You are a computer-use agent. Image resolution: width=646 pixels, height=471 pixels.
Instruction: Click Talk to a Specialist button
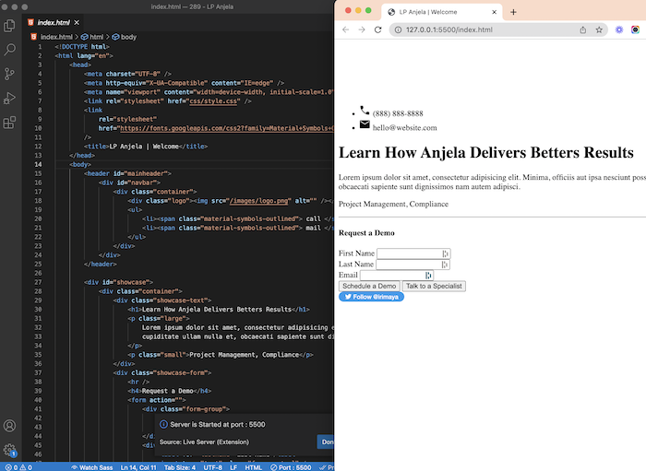(x=434, y=286)
